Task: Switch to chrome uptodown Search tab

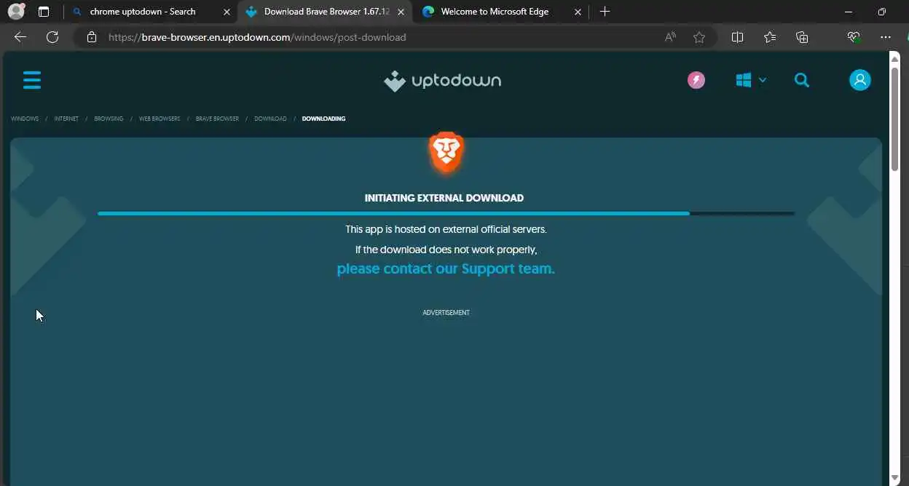Action: pyautogui.click(x=150, y=12)
